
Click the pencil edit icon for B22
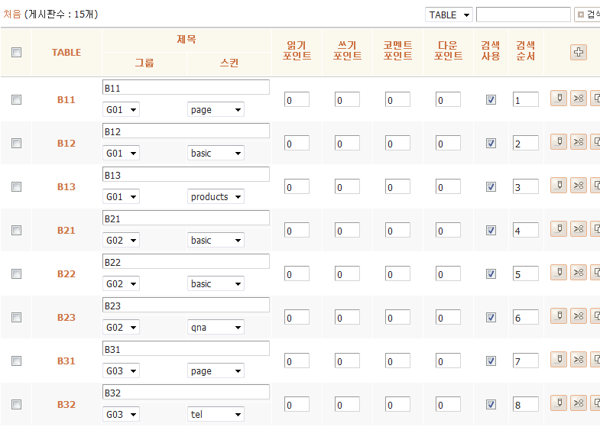pos(559,273)
